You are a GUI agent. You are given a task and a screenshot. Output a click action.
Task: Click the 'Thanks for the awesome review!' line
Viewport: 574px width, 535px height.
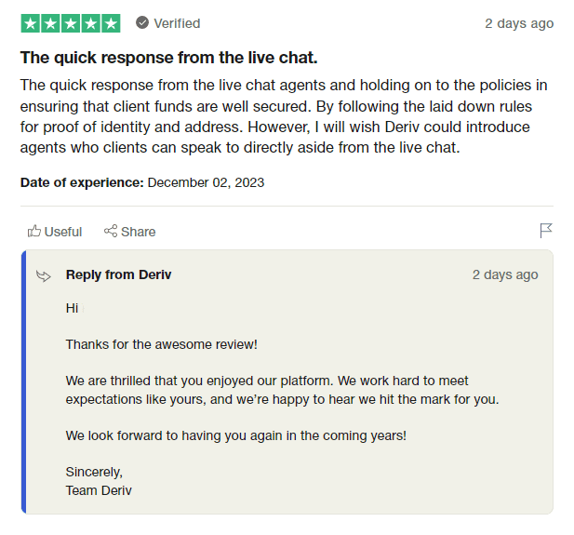click(161, 344)
